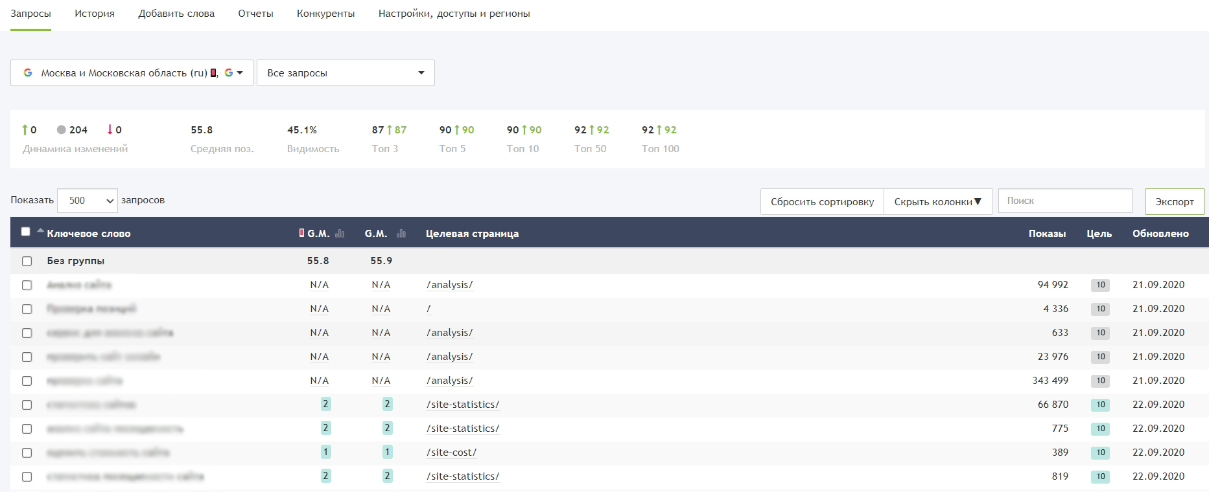
Task: Expand the Все запросы filter dropdown
Action: (x=346, y=73)
